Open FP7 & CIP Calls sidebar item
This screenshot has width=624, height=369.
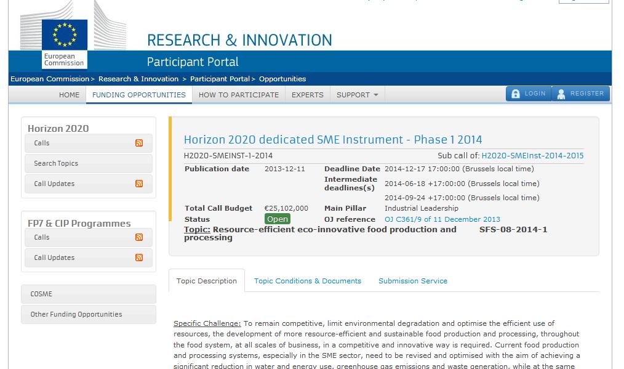click(x=89, y=238)
